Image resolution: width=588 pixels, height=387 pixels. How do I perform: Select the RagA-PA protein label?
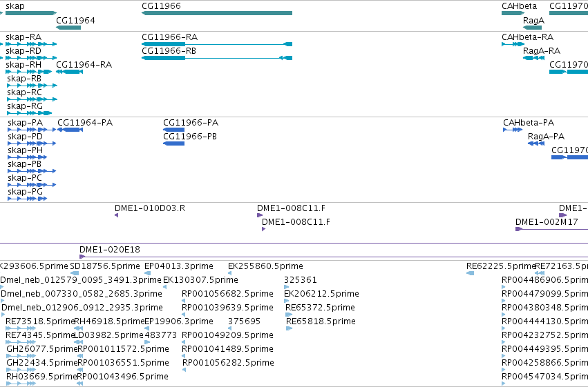(x=546, y=137)
